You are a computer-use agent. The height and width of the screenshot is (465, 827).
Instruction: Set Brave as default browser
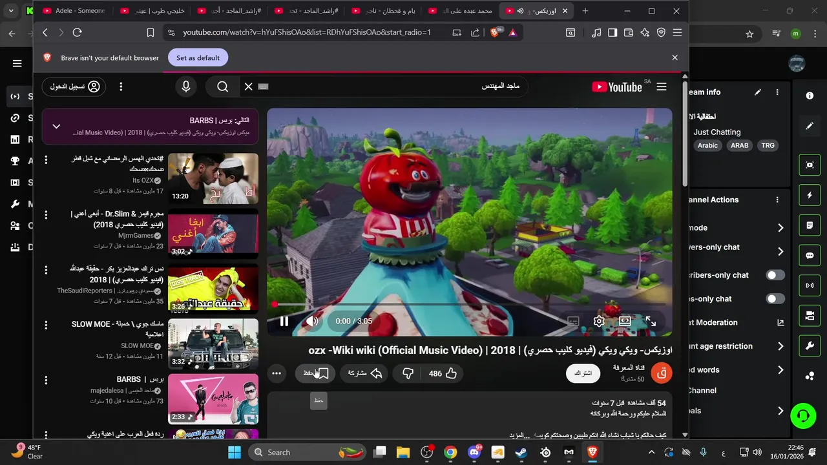198,57
